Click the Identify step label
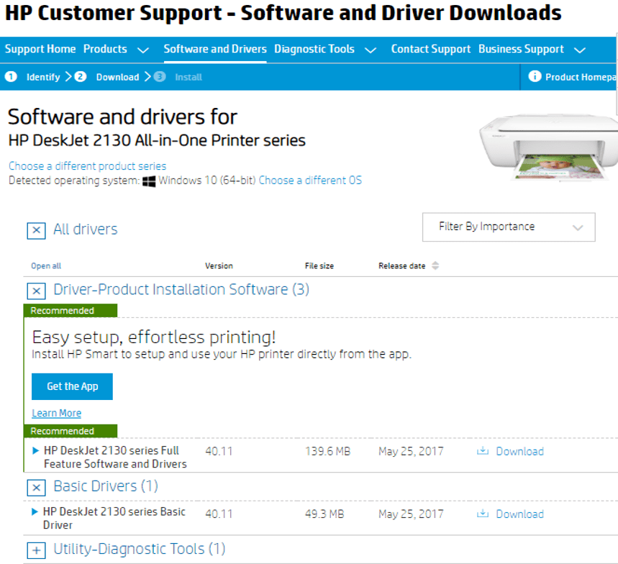The image size is (618, 564). tap(43, 77)
